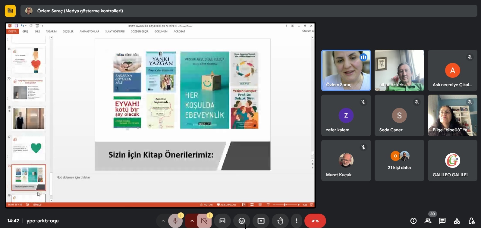
Task: Select the book-covers slide thumbnail outlined in red
Action: [x=29, y=177]
